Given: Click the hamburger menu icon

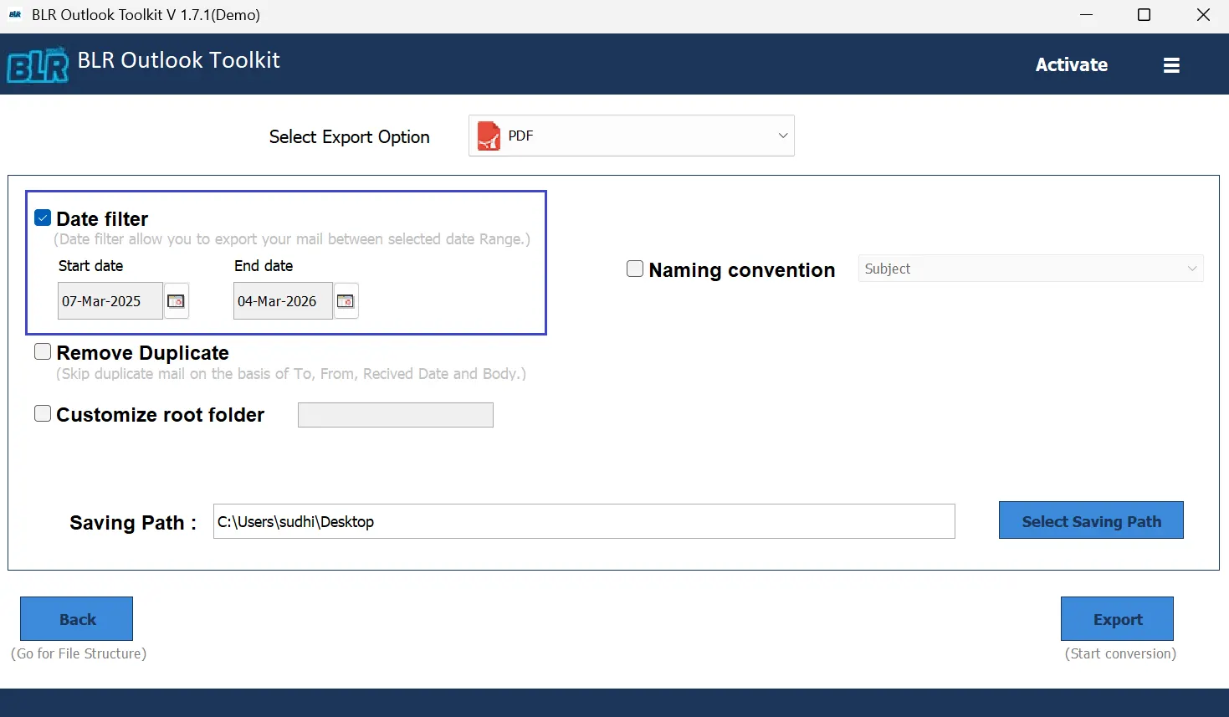Looking at the screenshot, I should tap(1171, 65).
